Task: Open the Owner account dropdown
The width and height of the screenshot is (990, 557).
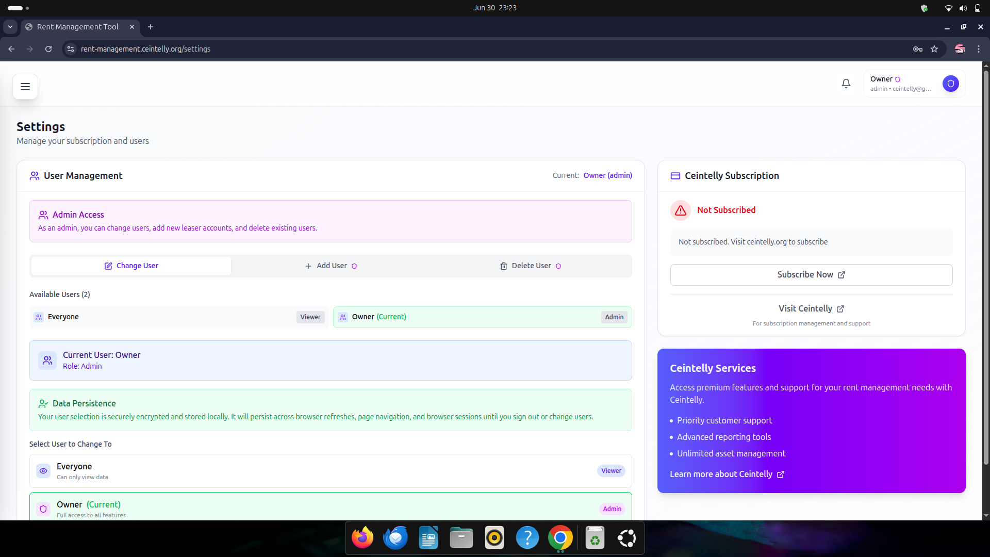Action: 900,84
